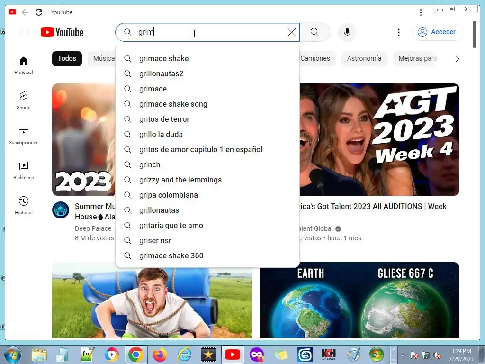The width and height of the screenshot is (485, 364).
Task: Open the Earth vs Gliese 667 C thumbnail
Action: click(359, 300)
